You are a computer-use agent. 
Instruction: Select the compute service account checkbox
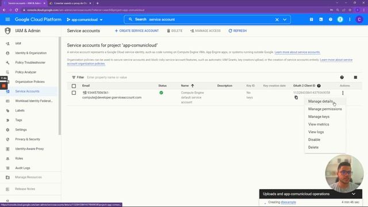(74, 93)
